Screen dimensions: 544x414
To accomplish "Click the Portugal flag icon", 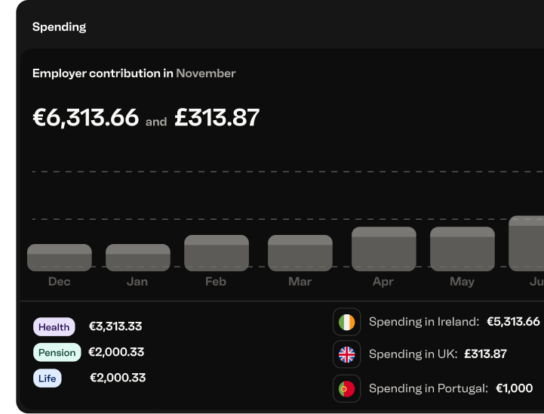I will click(346, 388).
